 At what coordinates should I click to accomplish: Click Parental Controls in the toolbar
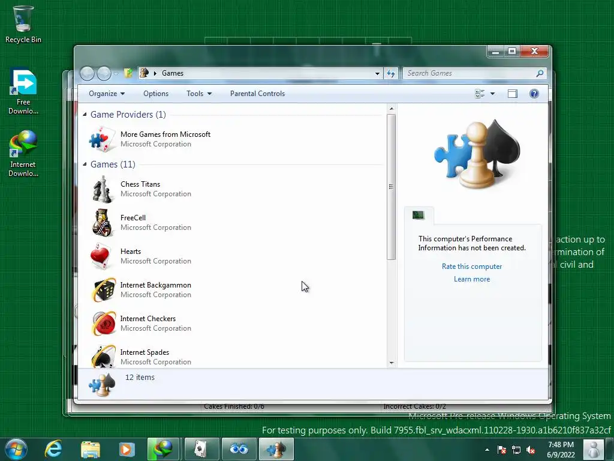coord(257,94)
